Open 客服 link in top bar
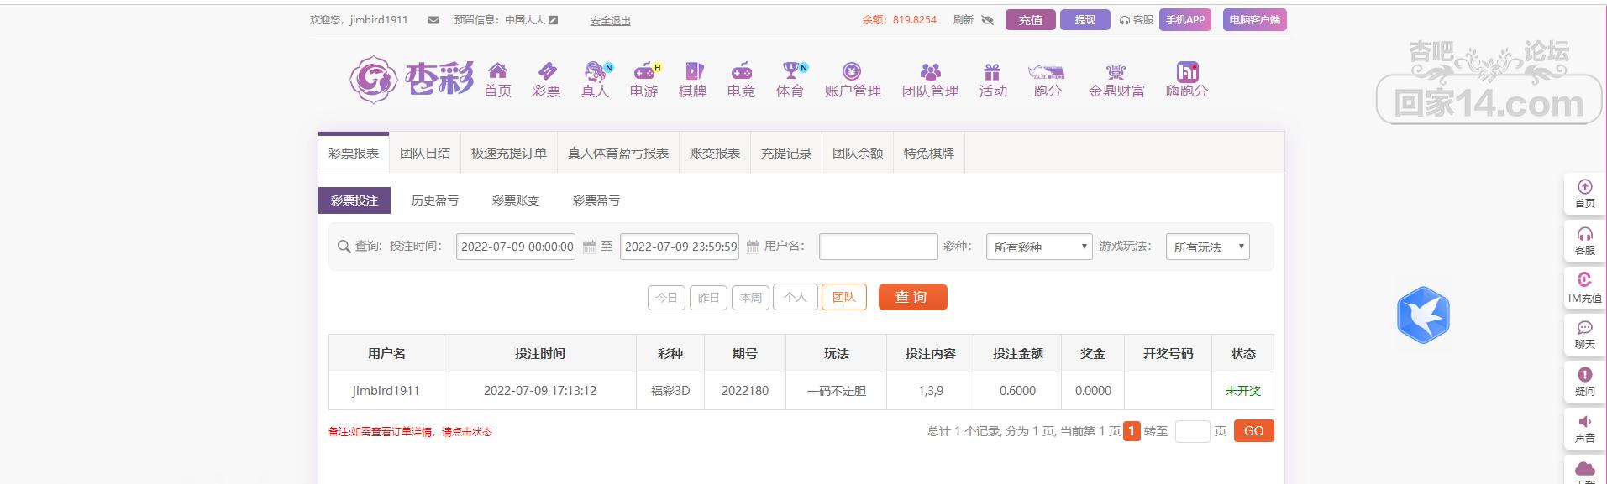This screenshot has height=484, width=1607. pos(1137,20)
